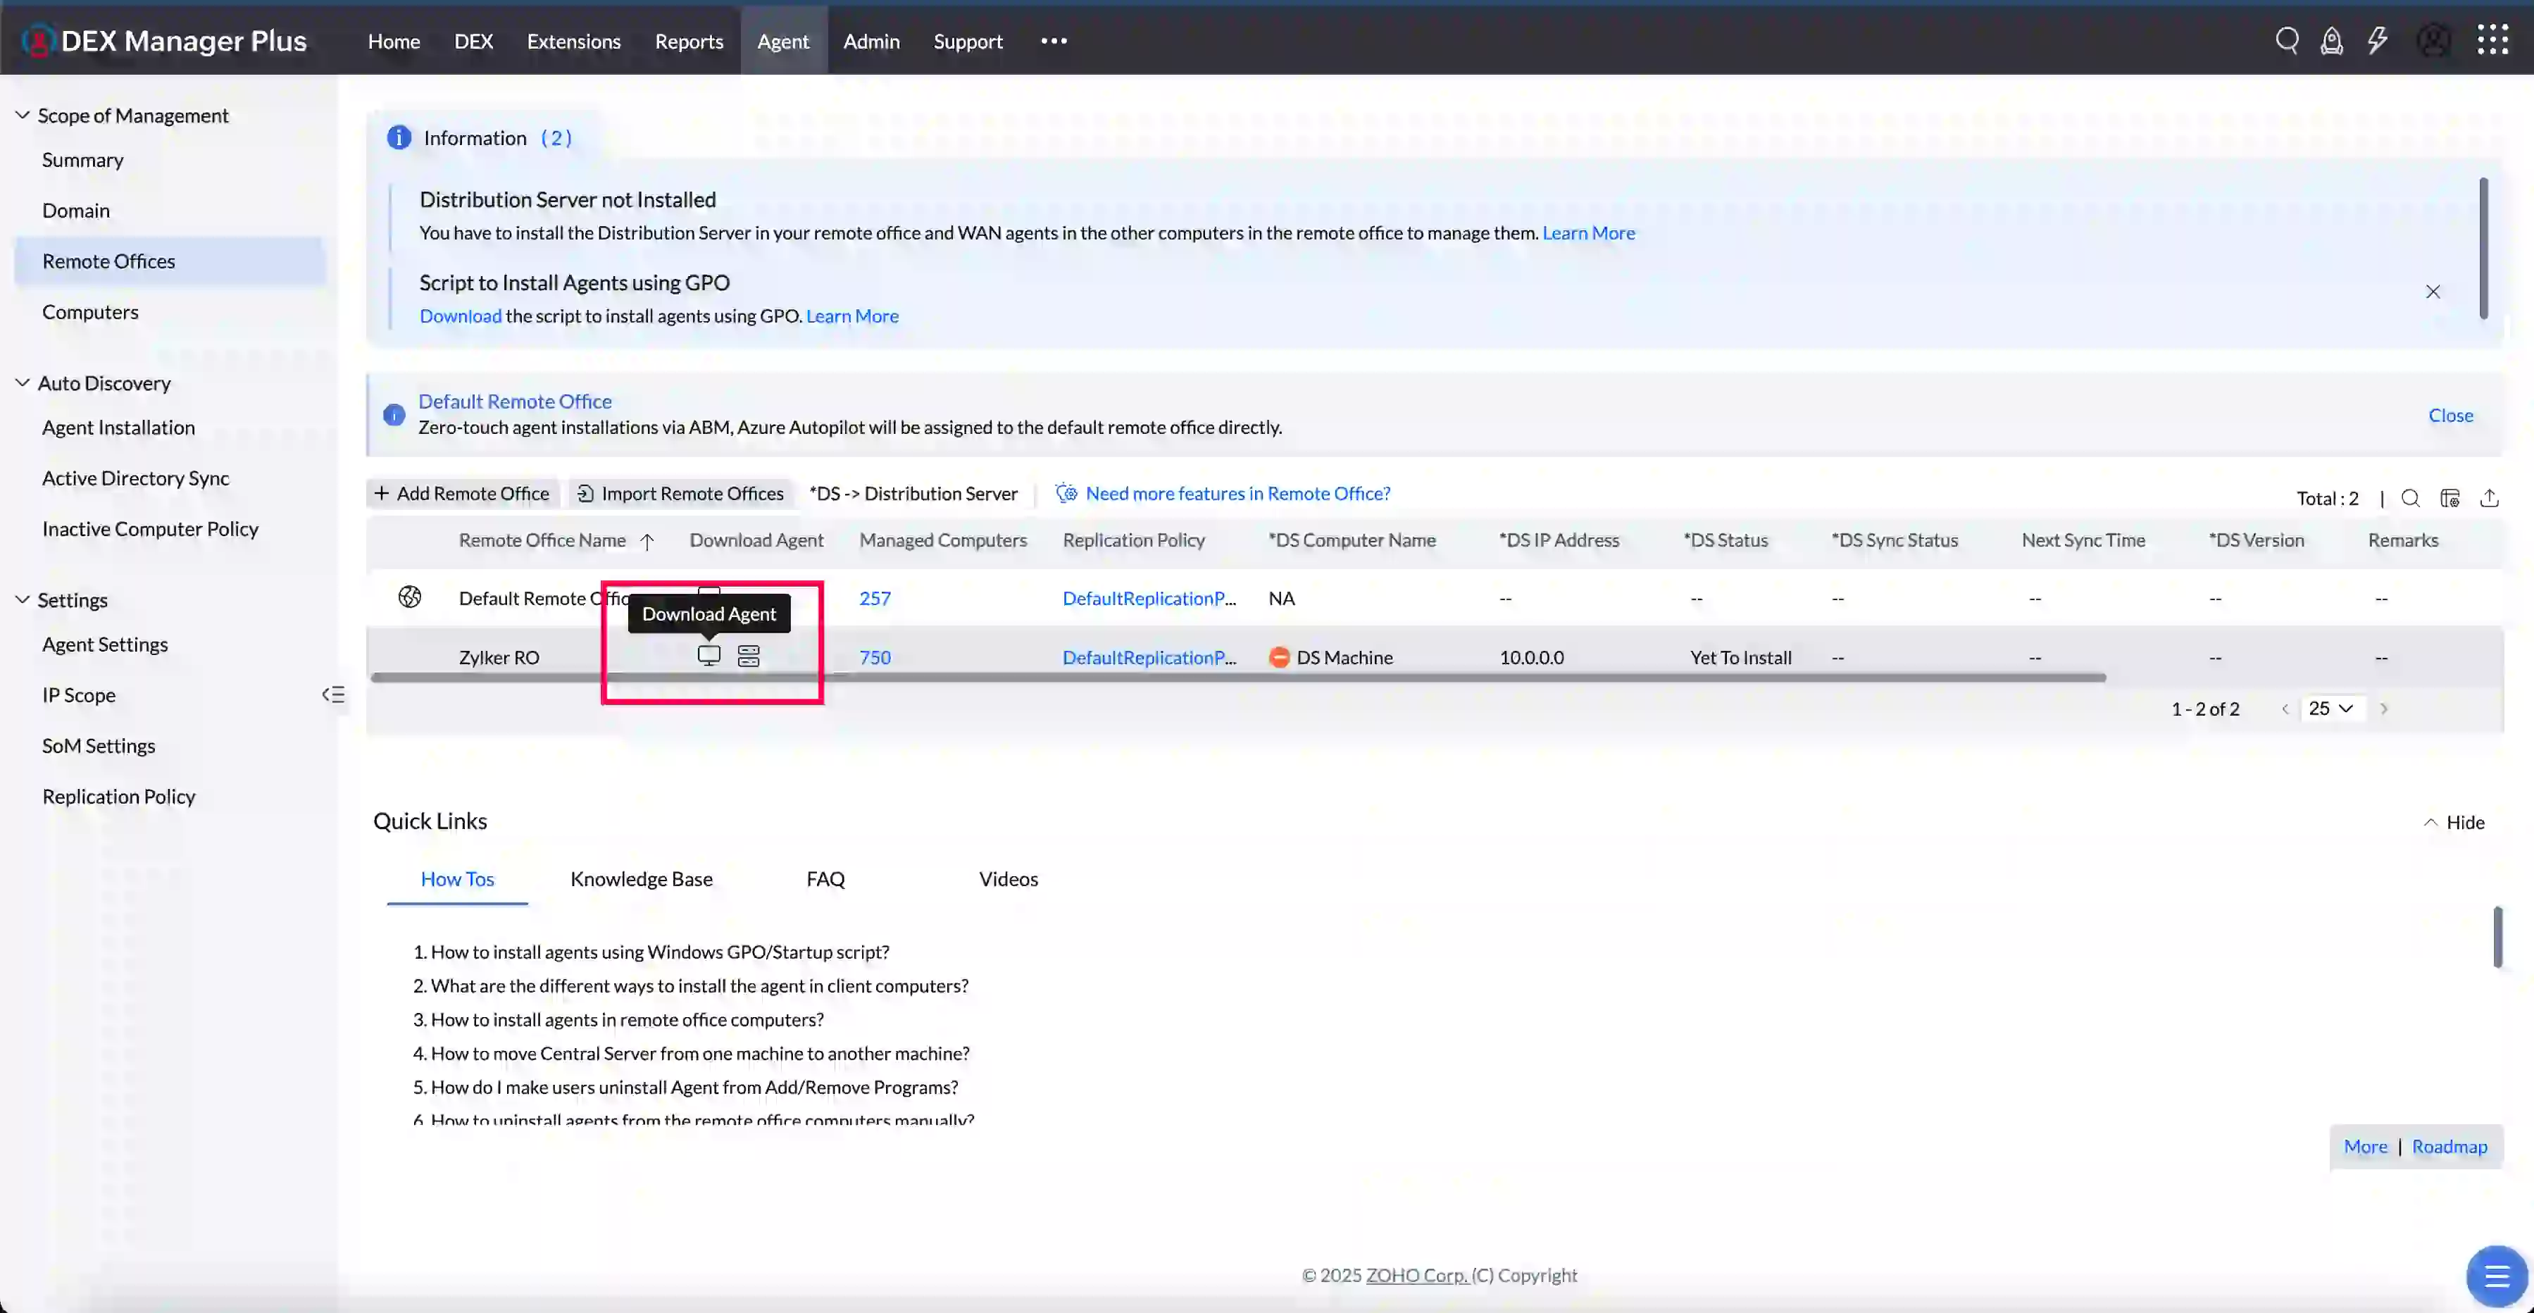Viewport: 2534px width, 1313px height.
Task: Click Add Remote Office
Action: (462, 493)
